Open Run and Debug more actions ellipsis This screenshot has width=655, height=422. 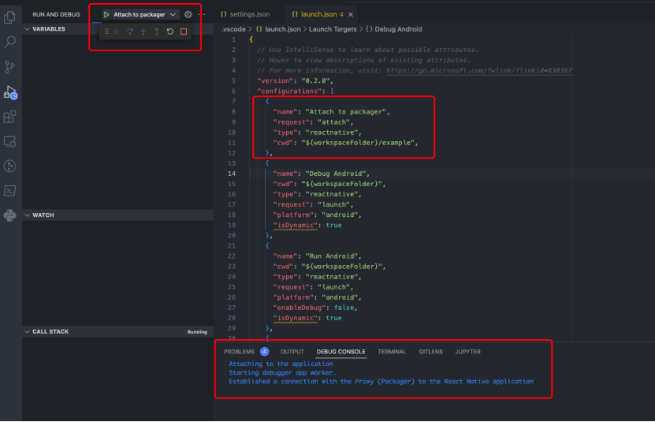pyautogui.click(x=202, y=15)
